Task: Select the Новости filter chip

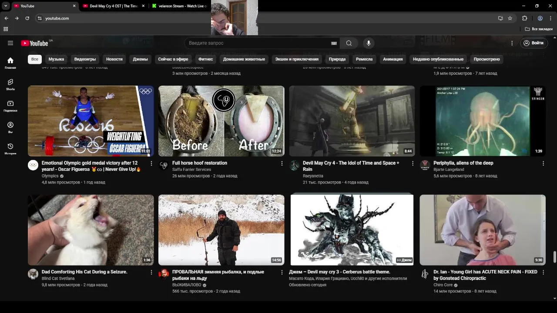Action: 114,59
